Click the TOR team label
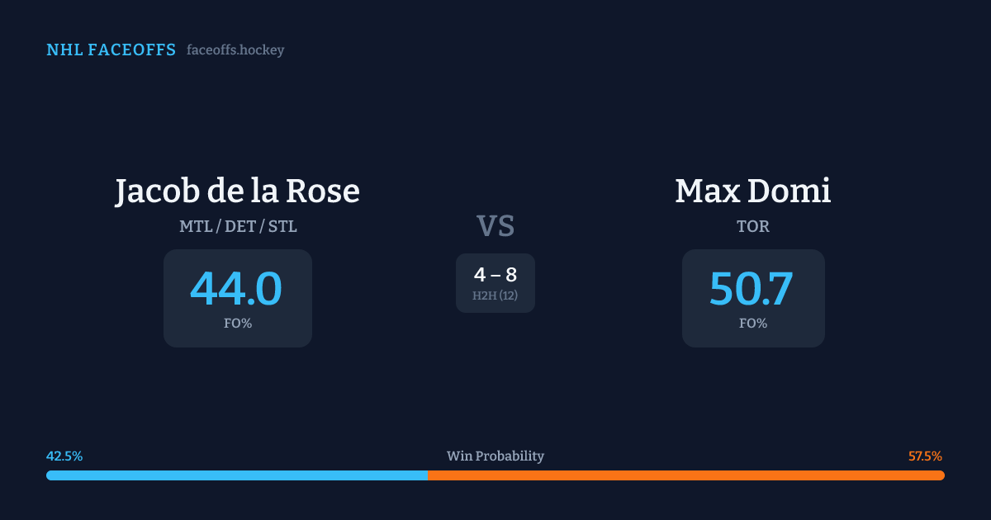Image resolution: width=991 pixels, height=520 pixels. point(753,226)
